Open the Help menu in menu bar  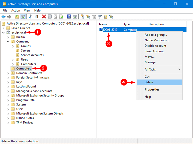coord(37,10)
